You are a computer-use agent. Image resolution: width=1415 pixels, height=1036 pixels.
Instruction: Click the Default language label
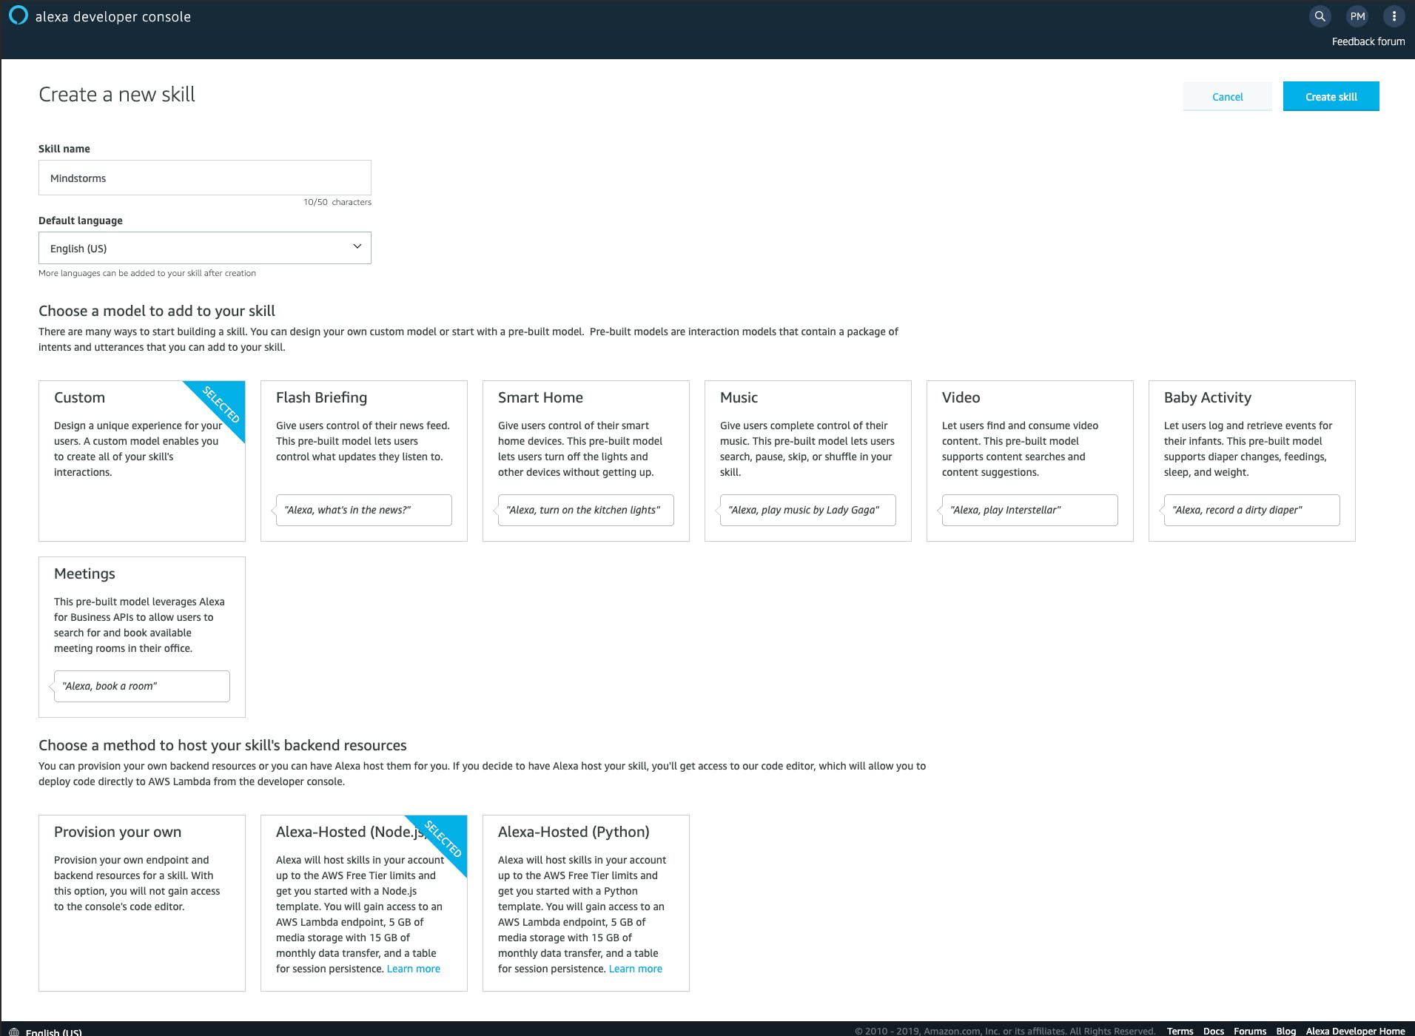pyautogui.click(x=81, y=221)
